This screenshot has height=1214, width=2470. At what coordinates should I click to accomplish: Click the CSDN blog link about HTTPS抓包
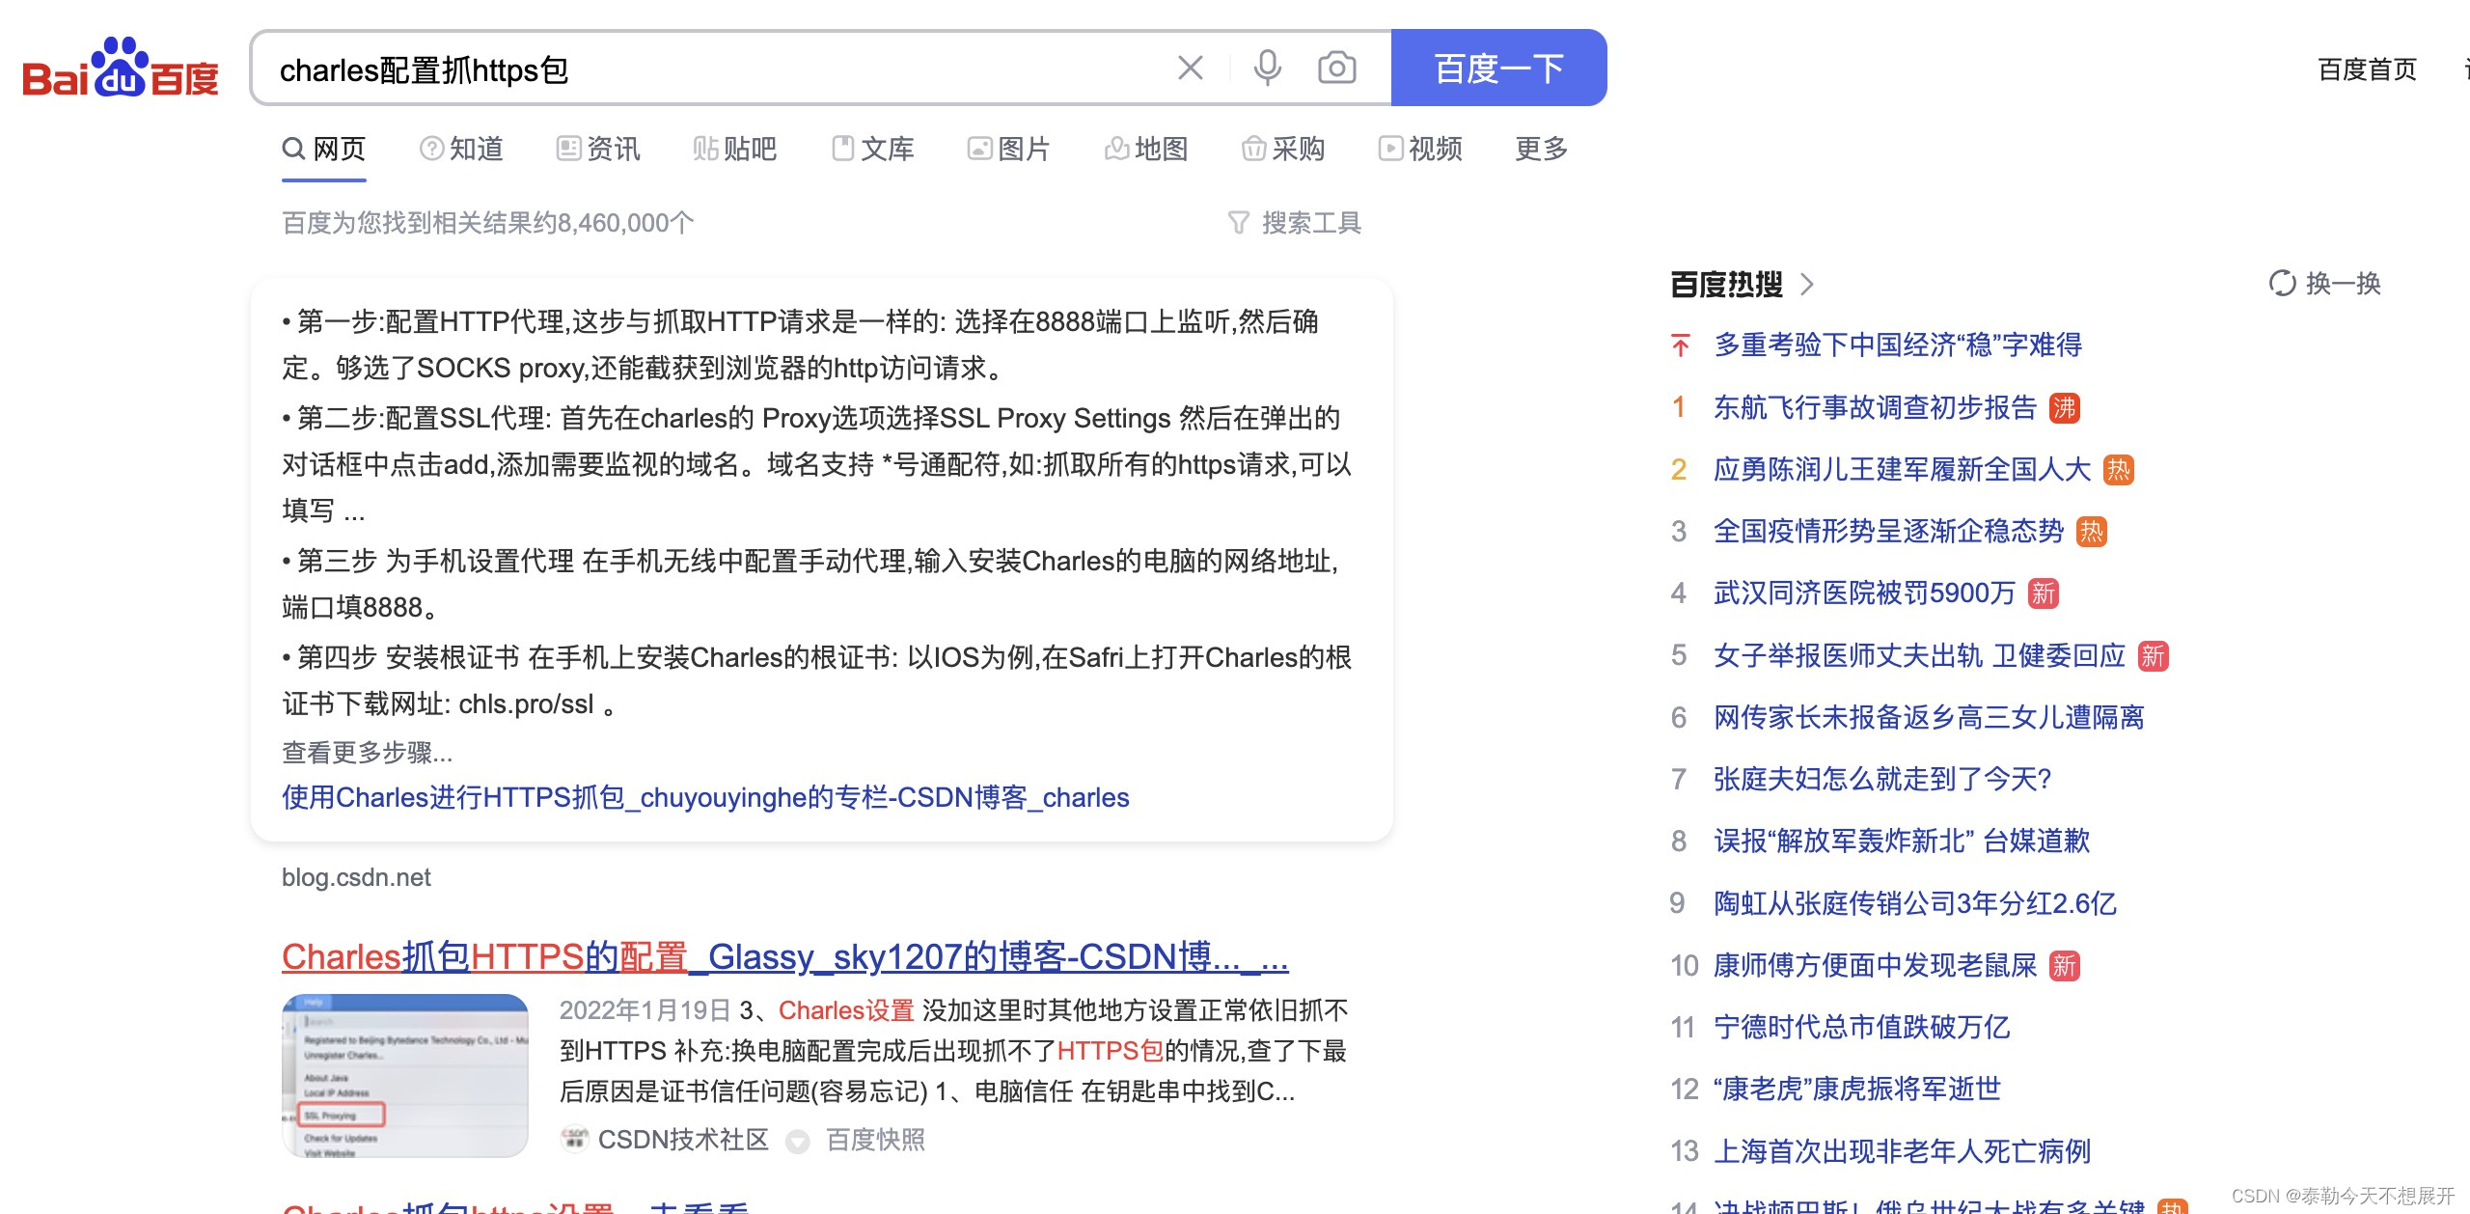point(705,798)
